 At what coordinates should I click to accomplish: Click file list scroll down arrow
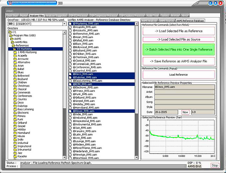(137, 157)
